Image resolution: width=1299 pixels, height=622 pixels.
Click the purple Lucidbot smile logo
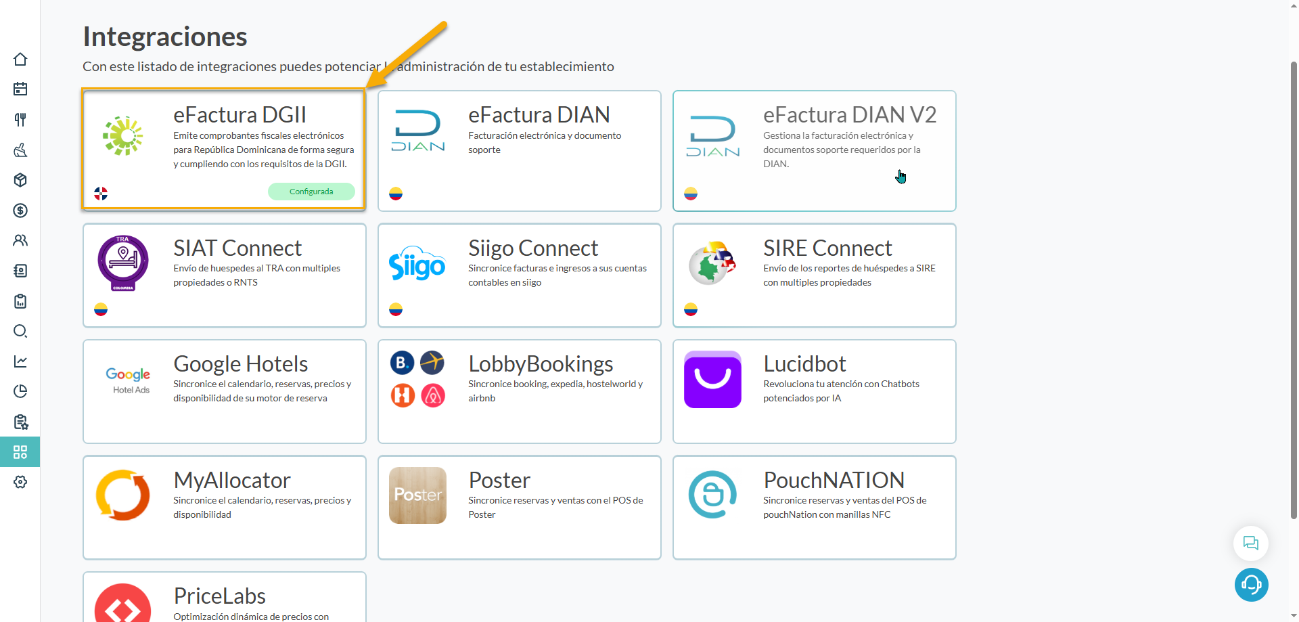713,380
